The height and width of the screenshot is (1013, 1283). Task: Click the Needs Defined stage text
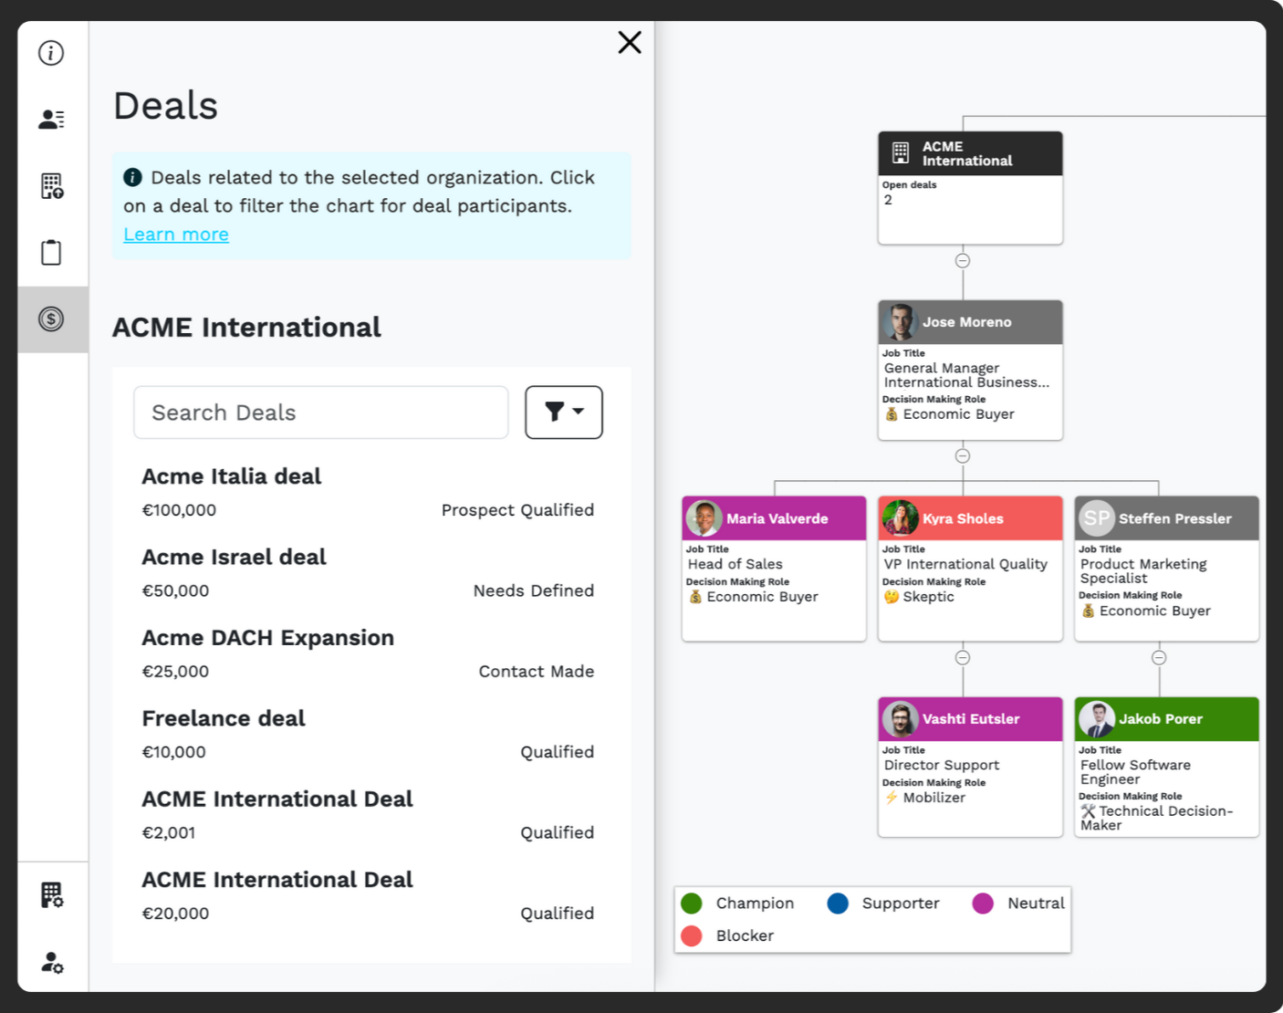tap(534, 590)
